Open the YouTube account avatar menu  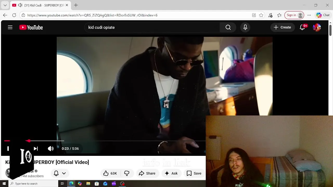point(317,27)
